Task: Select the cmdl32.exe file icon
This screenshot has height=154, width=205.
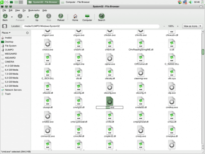Action: (x=48, y=116)
